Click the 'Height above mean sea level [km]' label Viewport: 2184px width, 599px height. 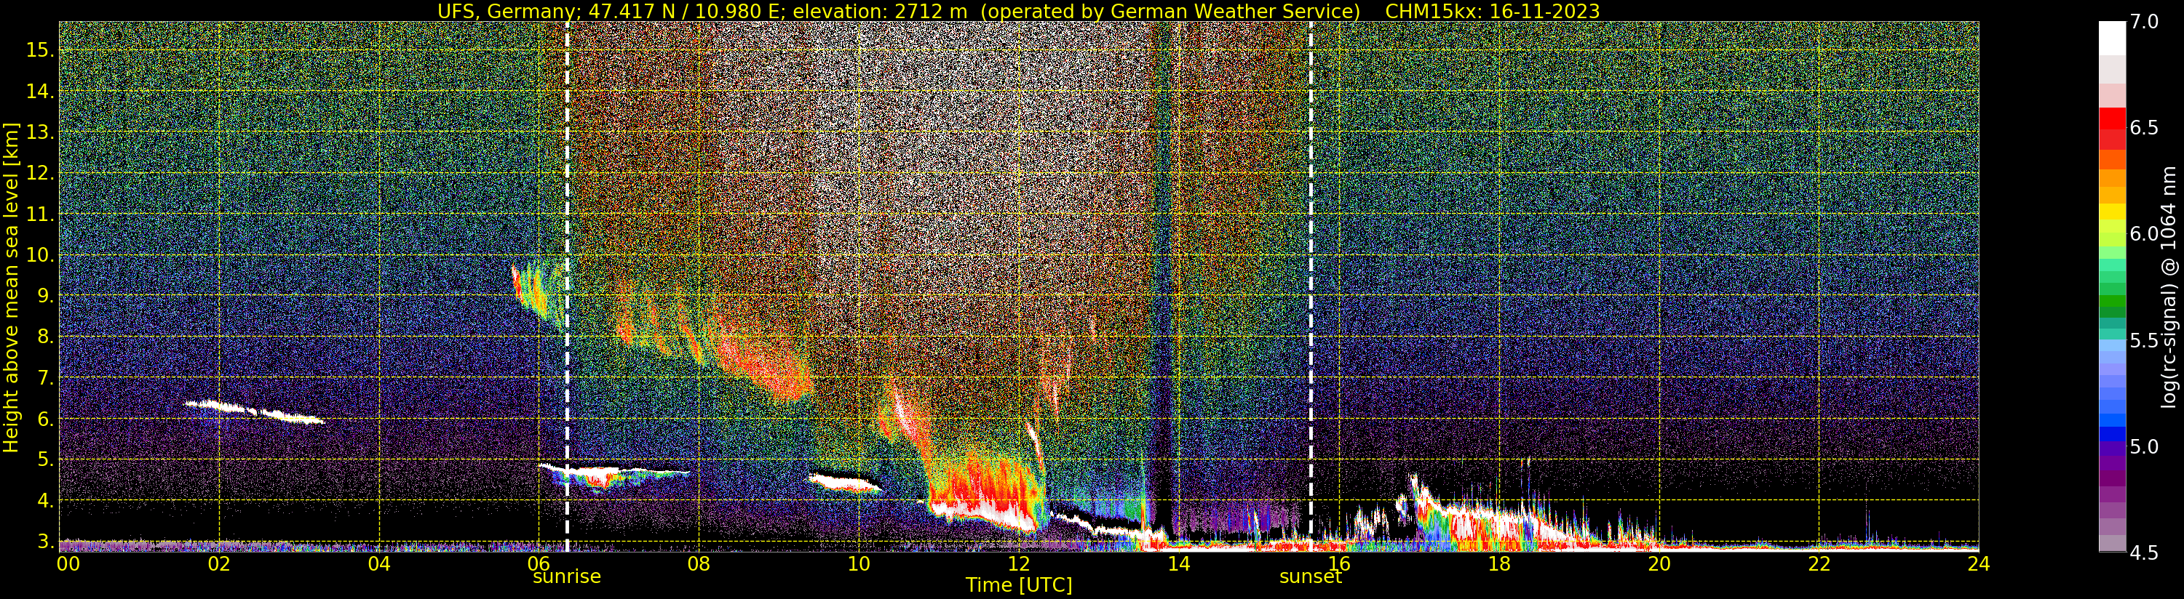tap(11, 288)
